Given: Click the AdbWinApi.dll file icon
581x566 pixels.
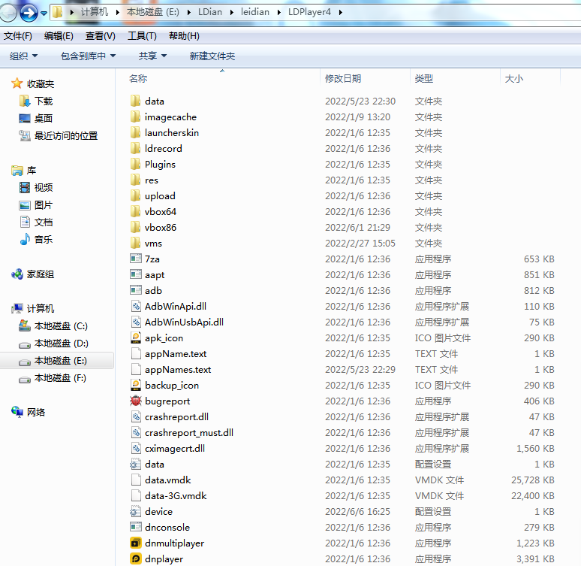Looking at the screenshot, I should pos(136,306).
